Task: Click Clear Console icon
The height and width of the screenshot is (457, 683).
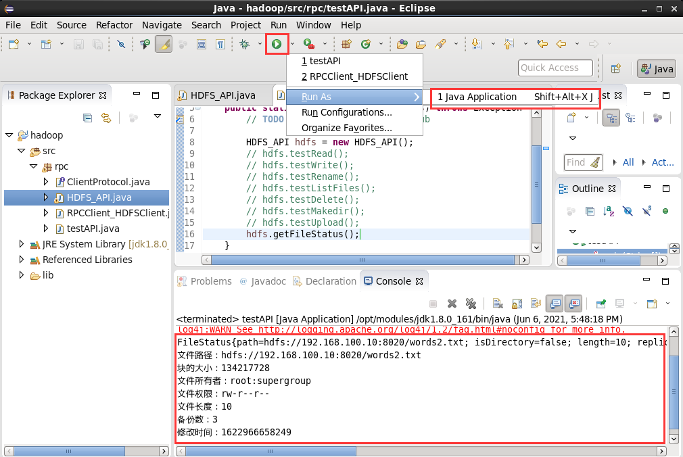Action: pos(498,304)
